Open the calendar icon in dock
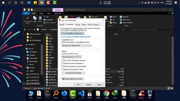 [90, 93]
